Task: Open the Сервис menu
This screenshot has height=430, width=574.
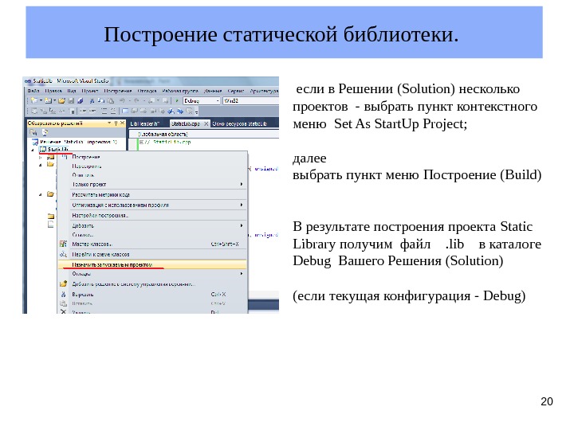Action: (236, 91)
